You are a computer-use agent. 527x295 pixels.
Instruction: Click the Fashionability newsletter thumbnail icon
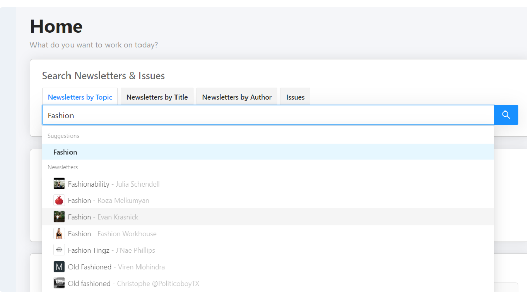click(59, 184)
